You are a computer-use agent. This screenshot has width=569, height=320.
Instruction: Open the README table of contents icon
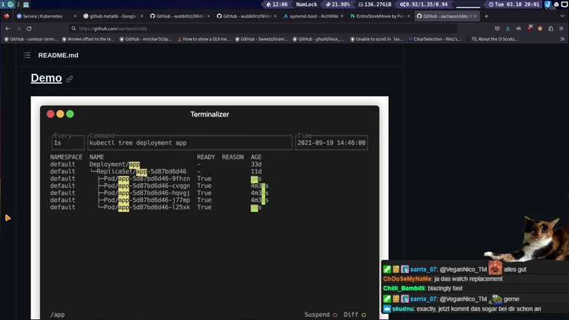point(27,55)
